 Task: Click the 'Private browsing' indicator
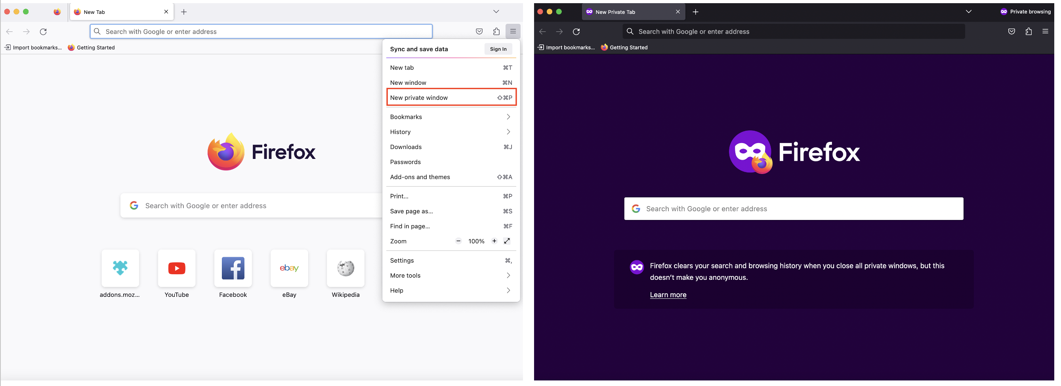pos(1026,11)
